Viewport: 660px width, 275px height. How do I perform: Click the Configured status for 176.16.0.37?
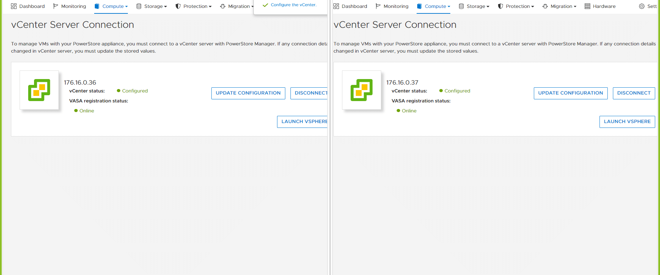(455, 91)
